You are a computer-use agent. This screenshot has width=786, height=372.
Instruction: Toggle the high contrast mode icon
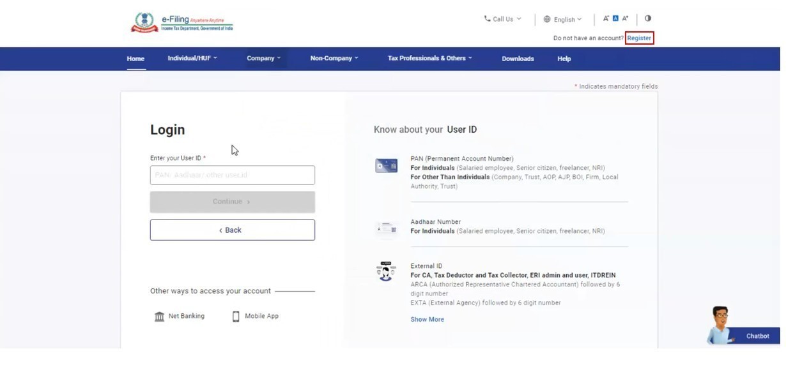(648, 19)
